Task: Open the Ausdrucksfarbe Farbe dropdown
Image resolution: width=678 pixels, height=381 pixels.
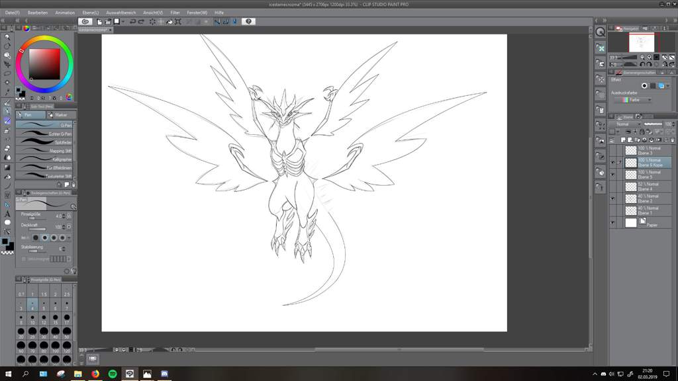Action: coord(633,100)
